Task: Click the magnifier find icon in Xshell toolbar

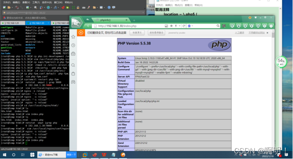Action: [36, 8]
